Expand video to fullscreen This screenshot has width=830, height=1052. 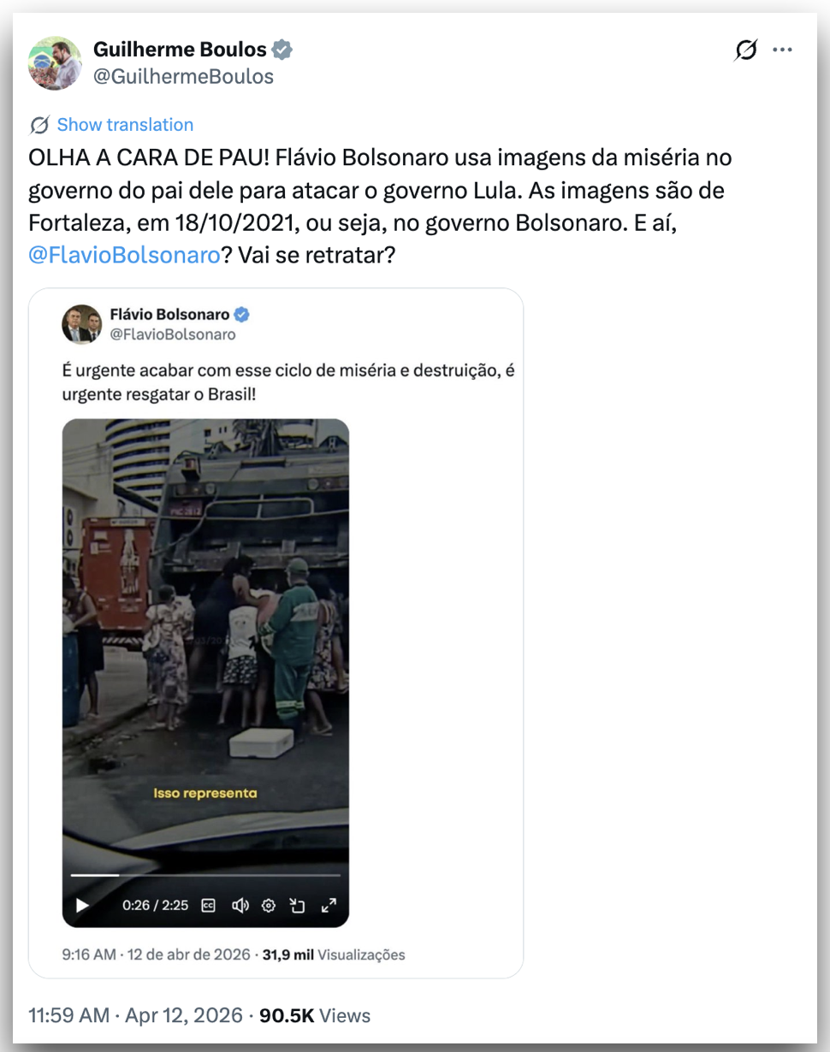point(329,905)
